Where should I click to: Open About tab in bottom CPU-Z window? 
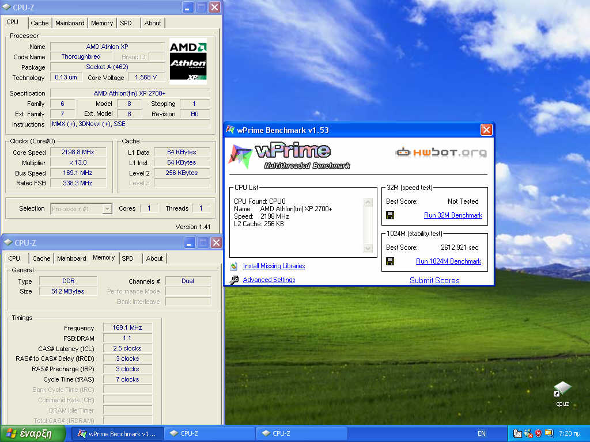pyautogui.click(x=154, y=258)
